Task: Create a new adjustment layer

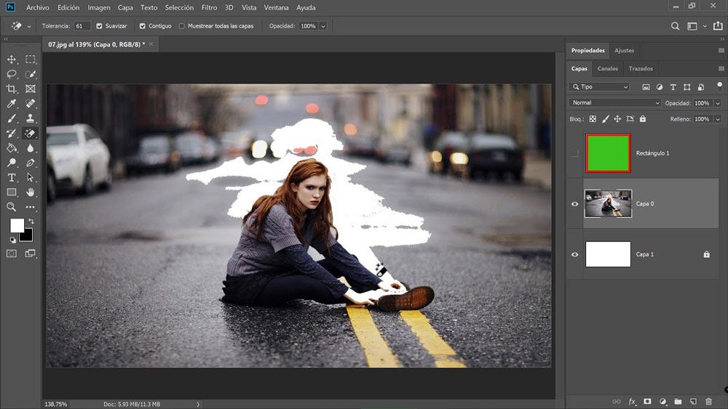Action: (x=662, y=402)
